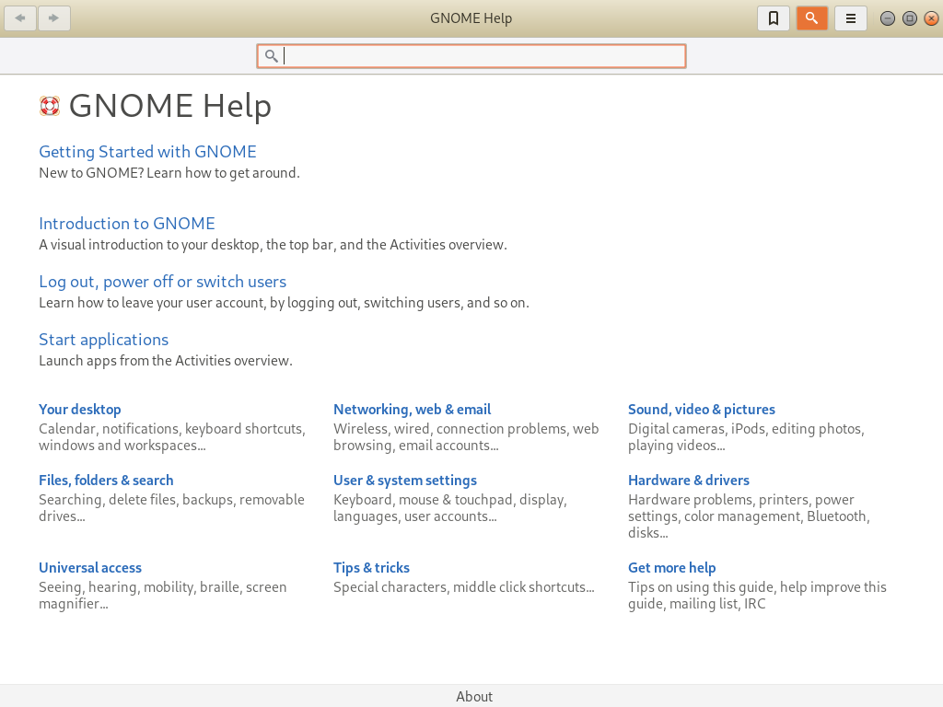Image resolution: width=943 pixels, height=707 pixels.
Task: Click description starting 'Learn how to leave your user account'
Action: (x=284, y=303)
